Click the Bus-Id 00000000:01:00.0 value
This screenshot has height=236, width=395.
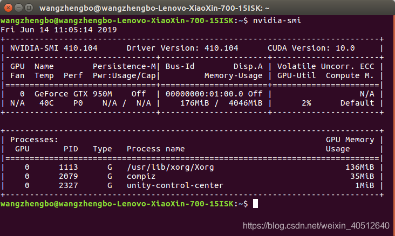(205, 94)
